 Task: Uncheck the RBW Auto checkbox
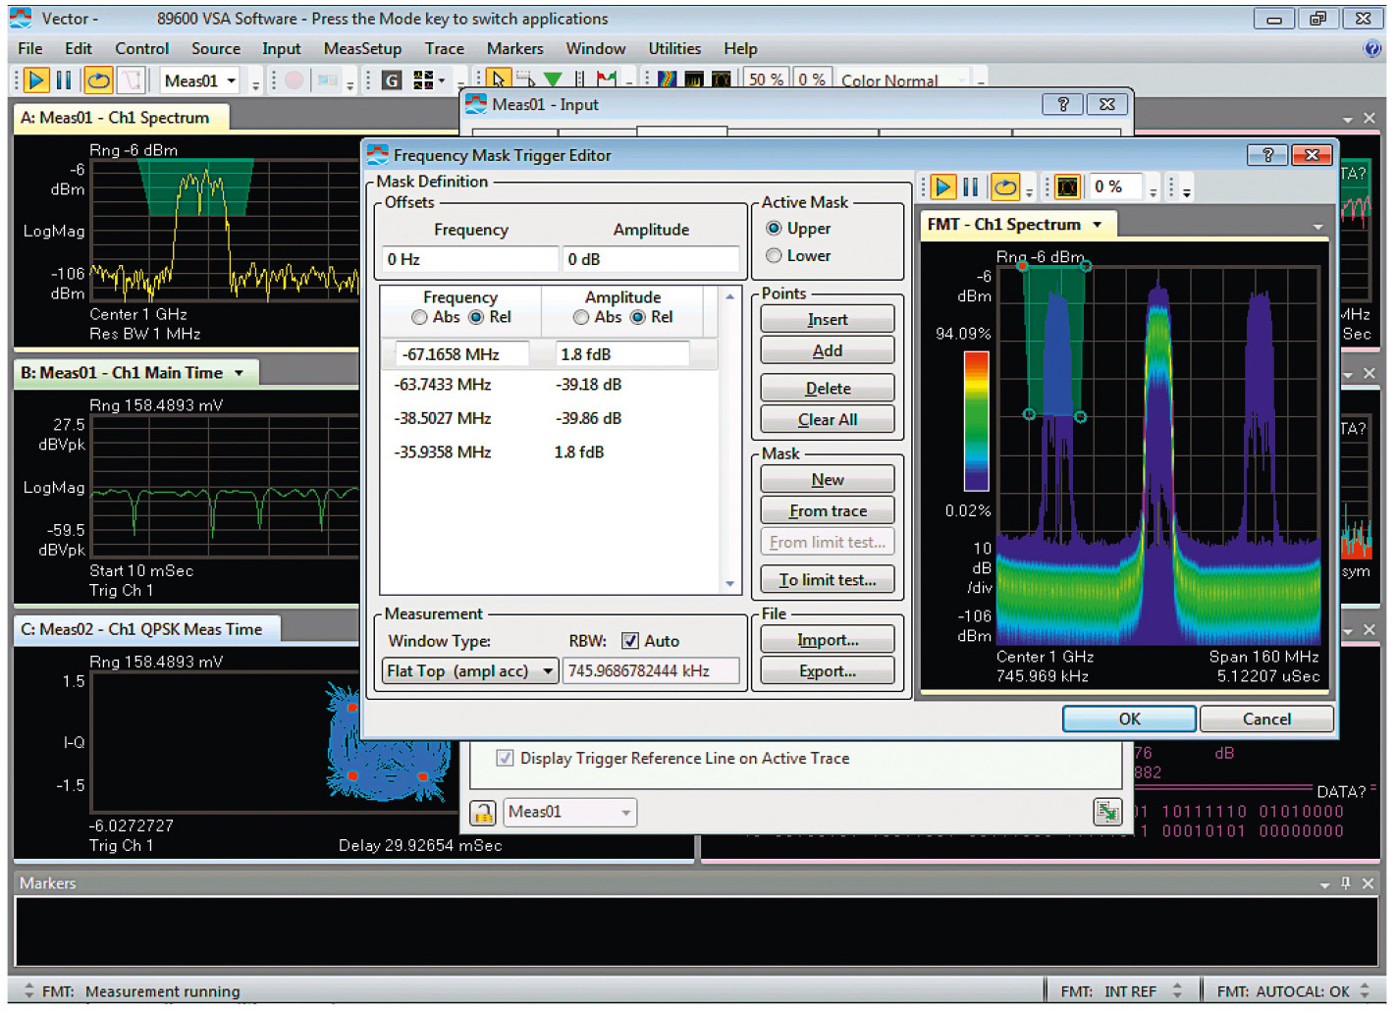click(x=630, y=641)
